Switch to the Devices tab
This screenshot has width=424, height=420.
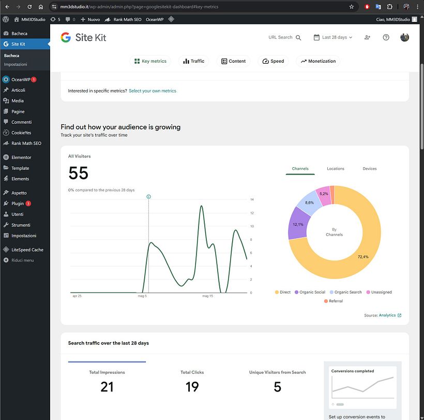[x=369, y=169]
